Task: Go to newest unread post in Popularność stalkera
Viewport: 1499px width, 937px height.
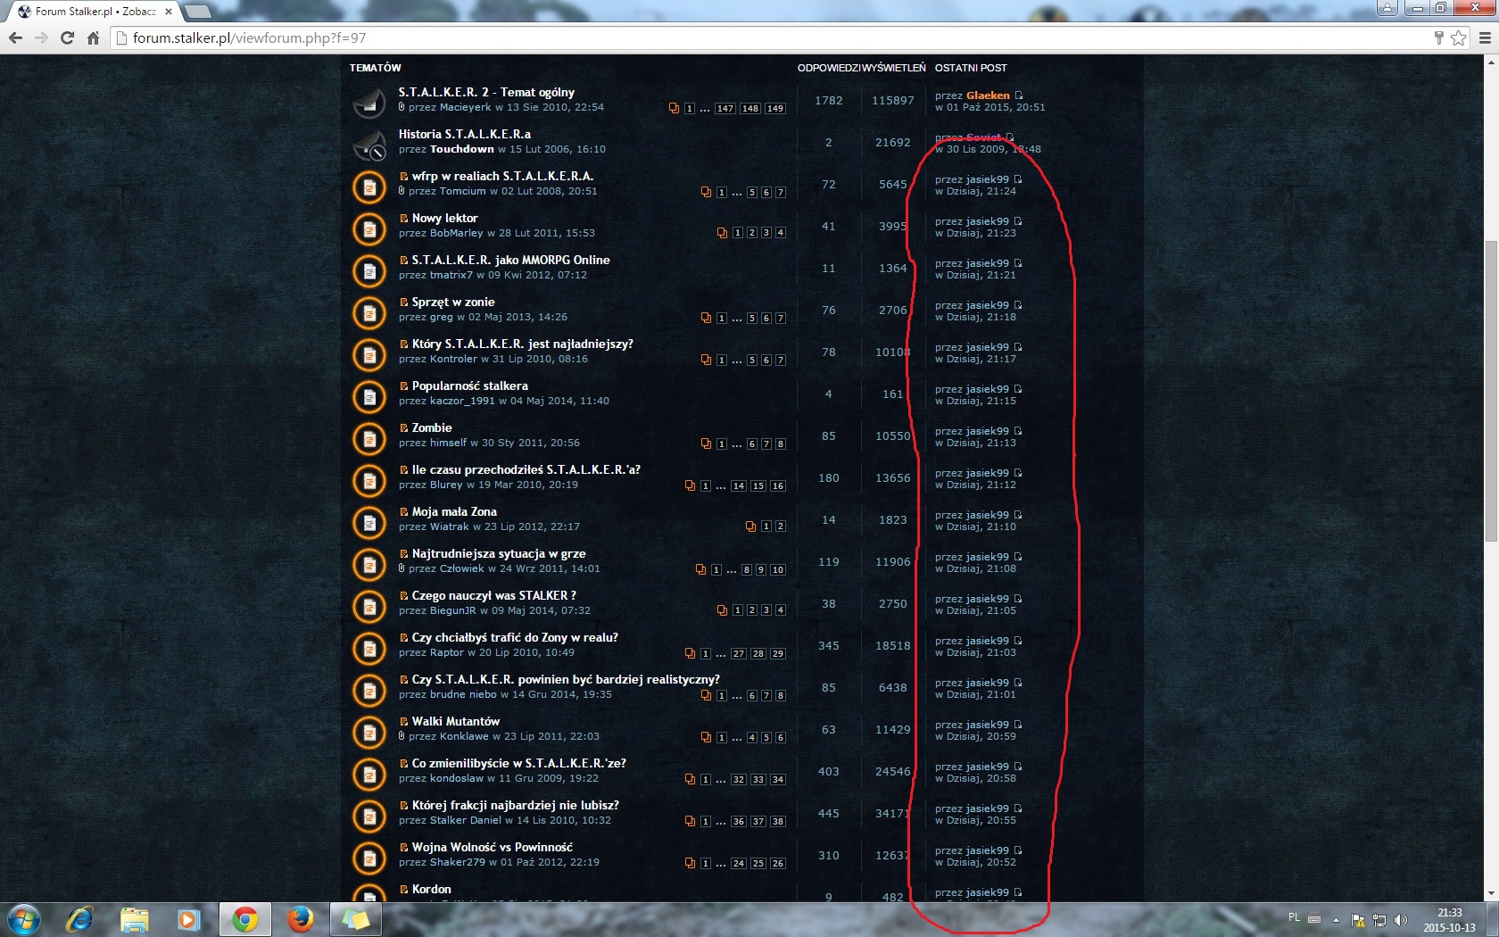Action: click(x=403, y=386)
